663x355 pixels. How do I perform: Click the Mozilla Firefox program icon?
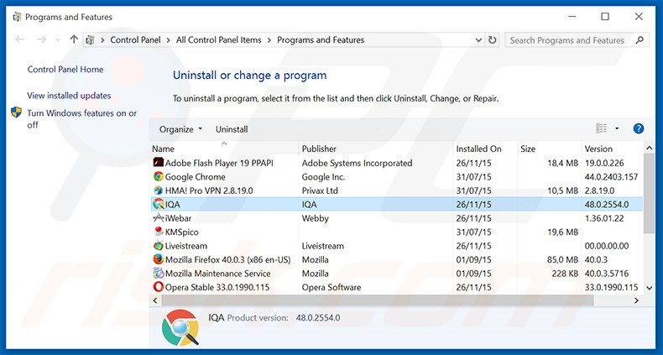(x=158, y=259)
